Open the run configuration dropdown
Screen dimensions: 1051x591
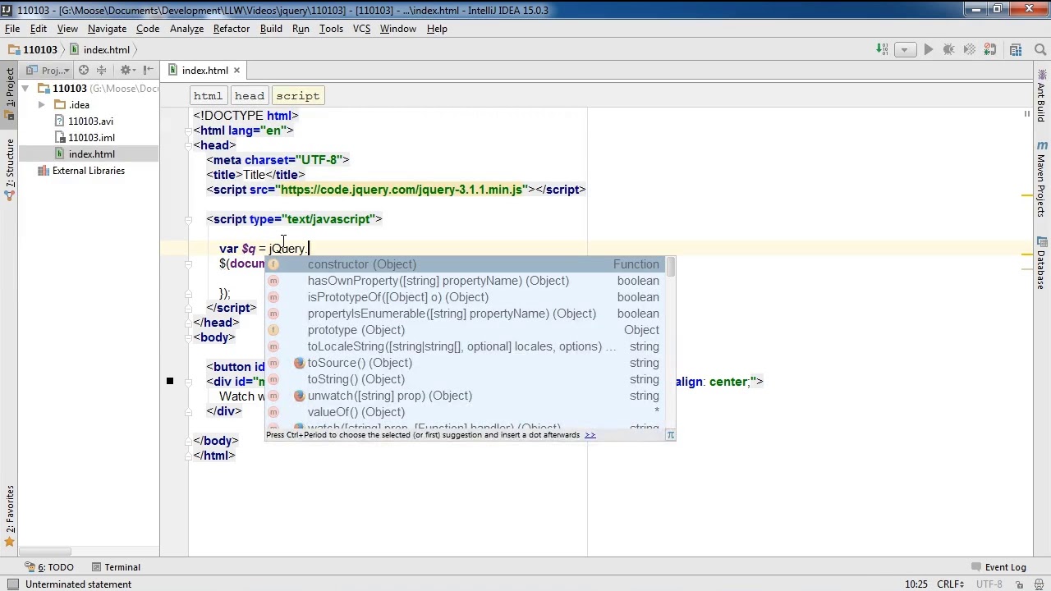(905, 49)
